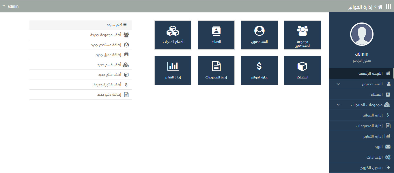
Task: Click the أضف مجموعة جديدة quick command
Action: coord(81,35)
